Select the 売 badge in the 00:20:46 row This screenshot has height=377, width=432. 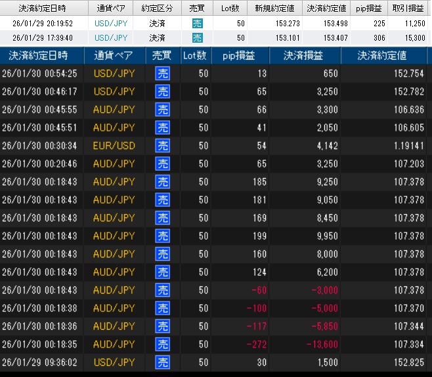[162, 164]
